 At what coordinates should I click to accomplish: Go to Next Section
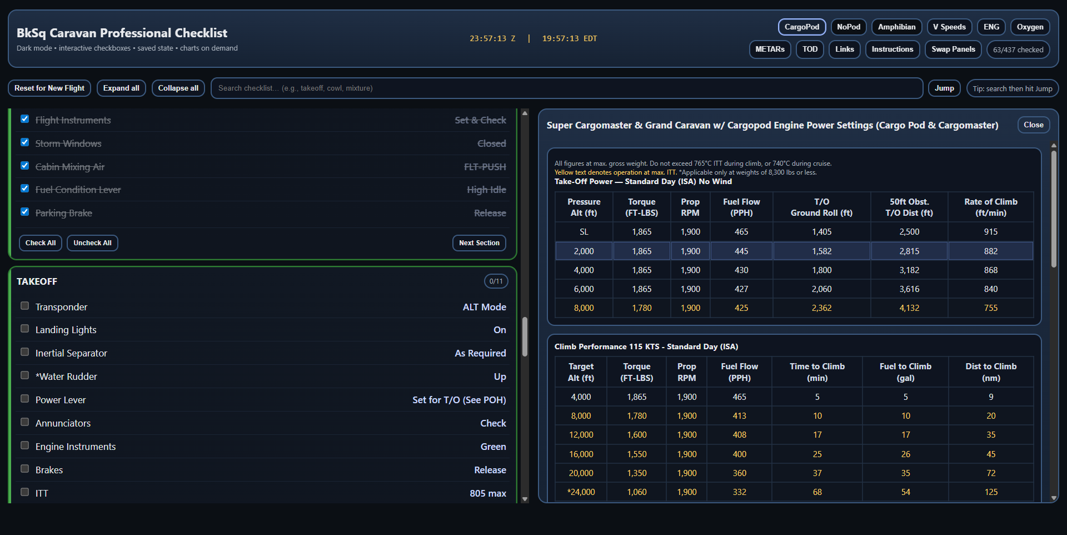tap(479, 243)
